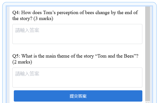This screenshot has height=103, width=159.
Task: Click the gray vertical scrollbar thumb
Action: pyautogui.click(x=147, y=54)
